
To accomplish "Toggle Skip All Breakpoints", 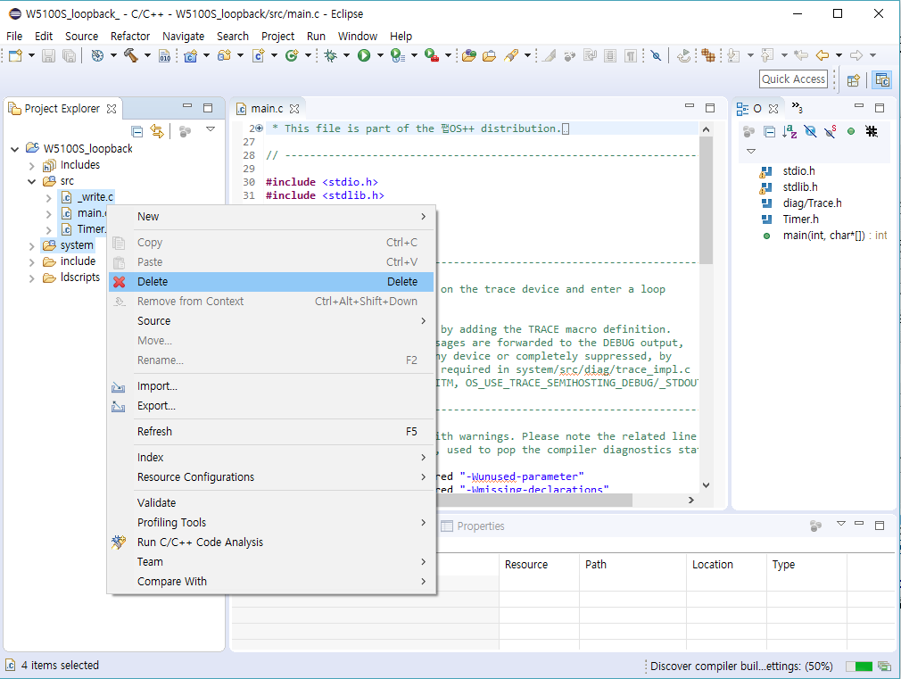I will (x=656, y=56).
